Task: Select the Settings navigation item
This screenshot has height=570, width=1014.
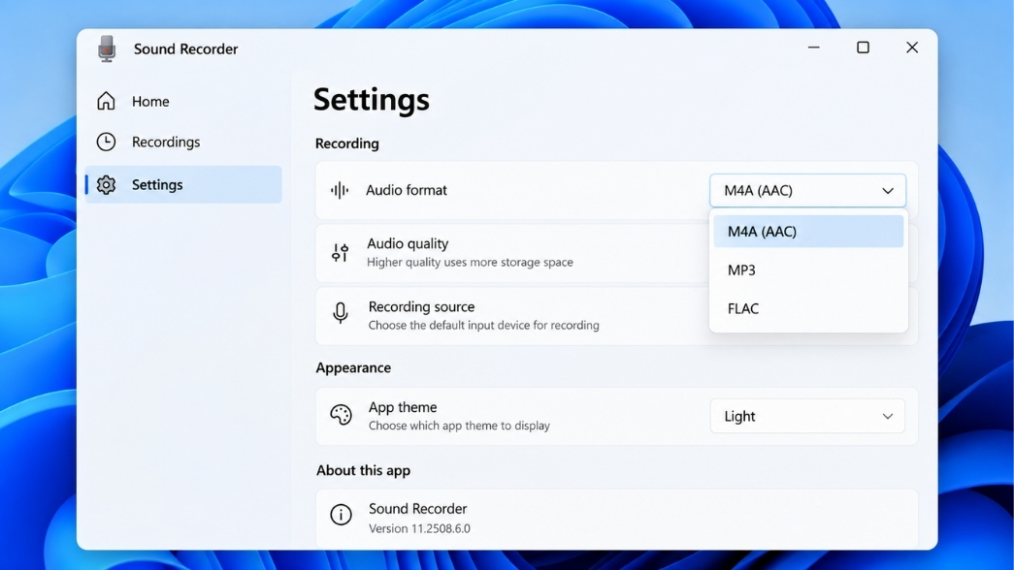Action: click(x=183, y=185)
